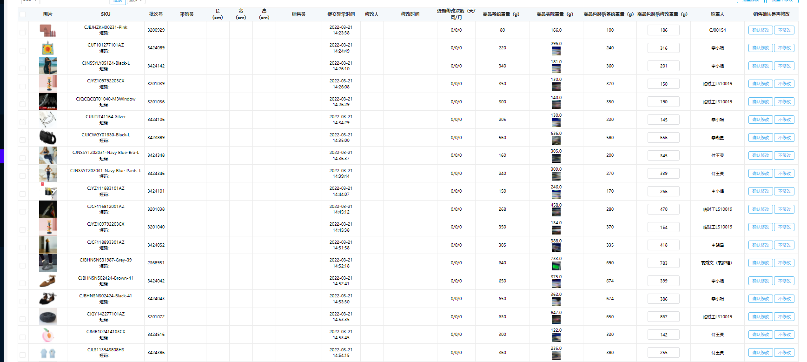Click 确认修改 for CJJJCWGY01630-Black-L

[x=761, y=138]
